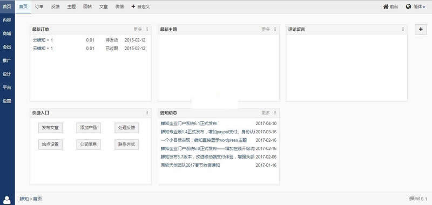Open 设计 section in left sidebar
This screenshot has width=432, height=205.
7,74
